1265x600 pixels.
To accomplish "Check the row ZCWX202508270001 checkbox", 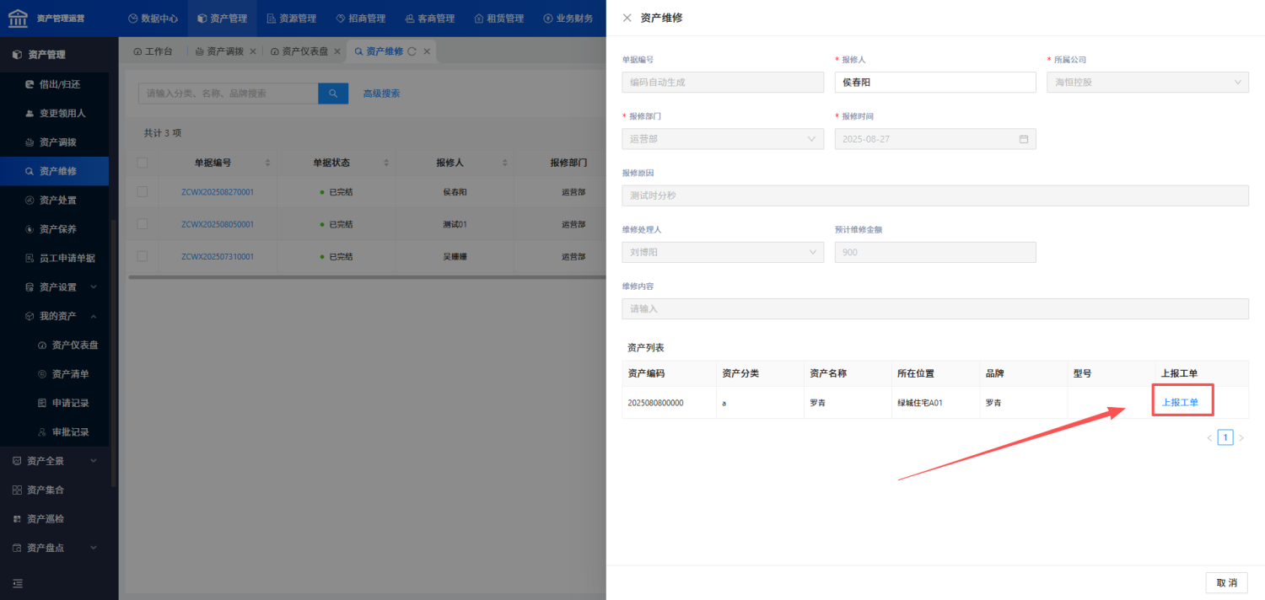I will pos(143,192).
